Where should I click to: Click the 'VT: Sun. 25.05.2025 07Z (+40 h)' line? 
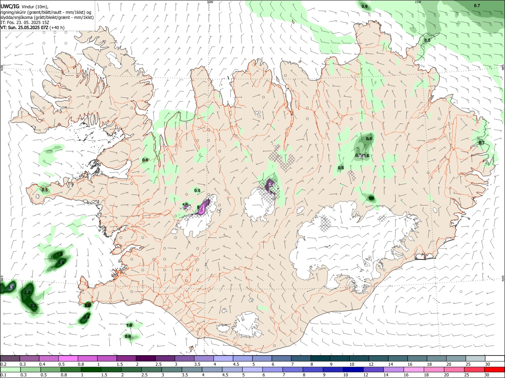tap(32, 28)
